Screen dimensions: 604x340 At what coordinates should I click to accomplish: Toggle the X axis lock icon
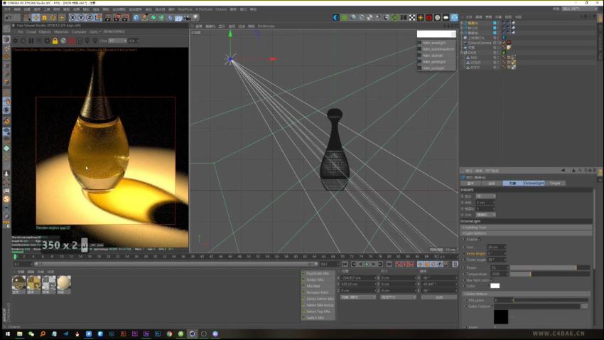(x=72, y=18)
